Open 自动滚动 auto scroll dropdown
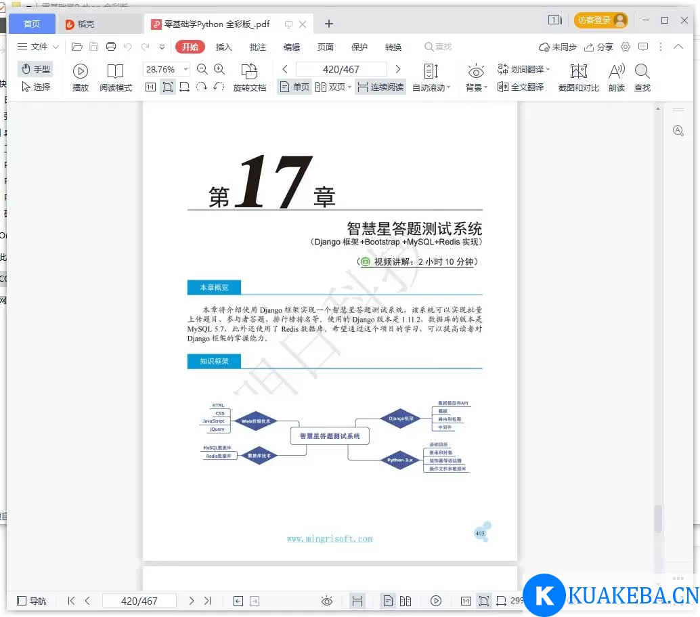The height and width of the screenshot is (617, 700). coord(431,78)
